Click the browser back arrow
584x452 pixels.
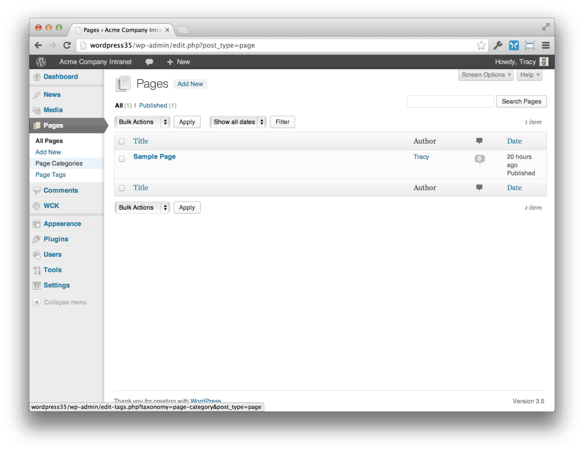tap(38, 46)
